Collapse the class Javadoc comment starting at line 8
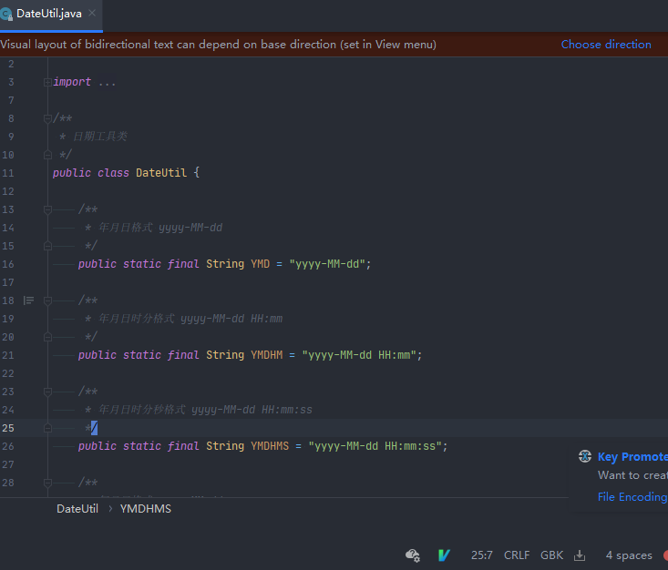668x570 pixels. tap(47, 118)
